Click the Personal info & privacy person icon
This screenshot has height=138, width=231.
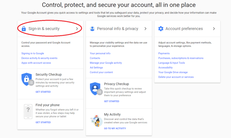(92, 29)
